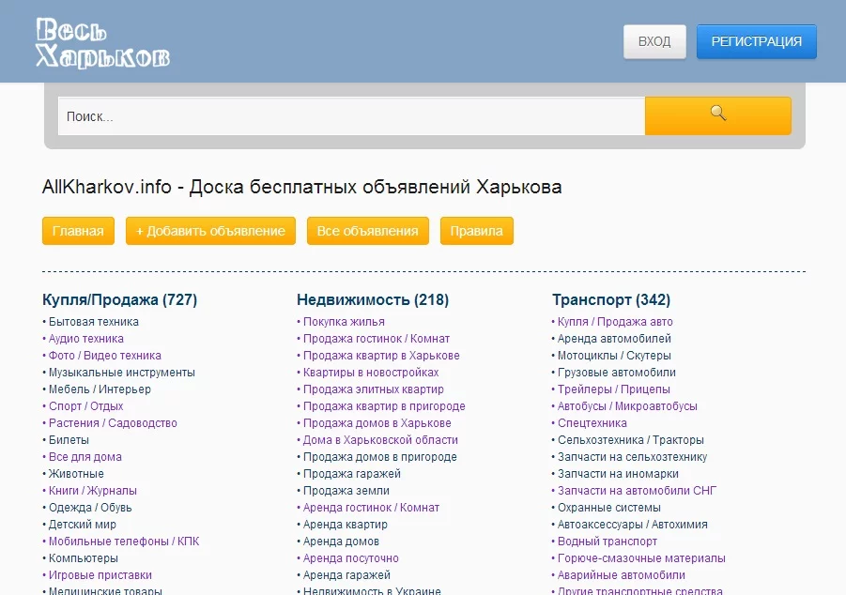This screenshot has width=846, height=595.
Task: Open Мотоциклы / Скутеры category
Action: tap(614, 356)
